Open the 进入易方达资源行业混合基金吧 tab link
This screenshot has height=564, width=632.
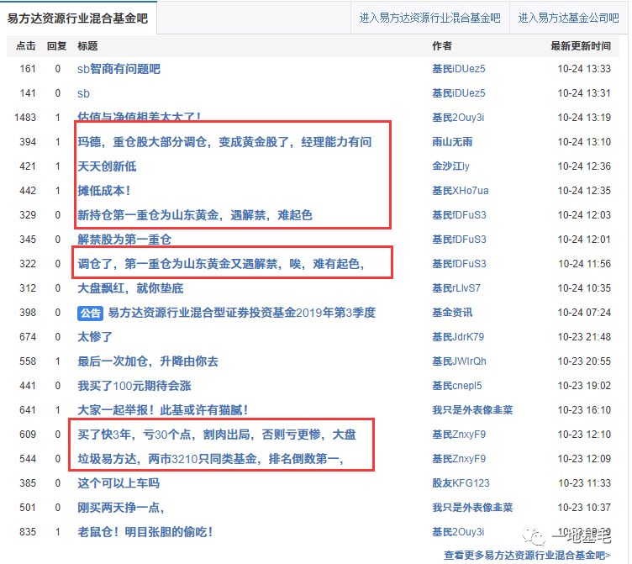pyautogui.click(x=429, y=18)
